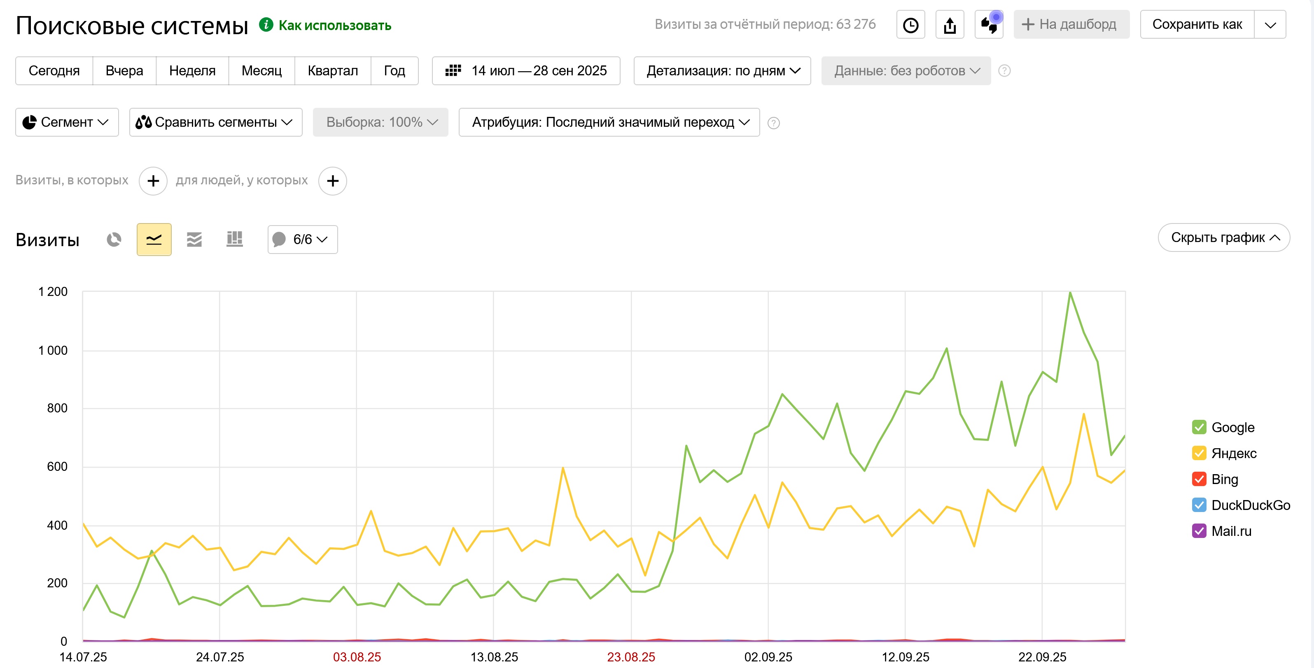Switch to the stacked area chart icon
The height and width of the screenshot is (668, 1314).
(x=194, y=239)
